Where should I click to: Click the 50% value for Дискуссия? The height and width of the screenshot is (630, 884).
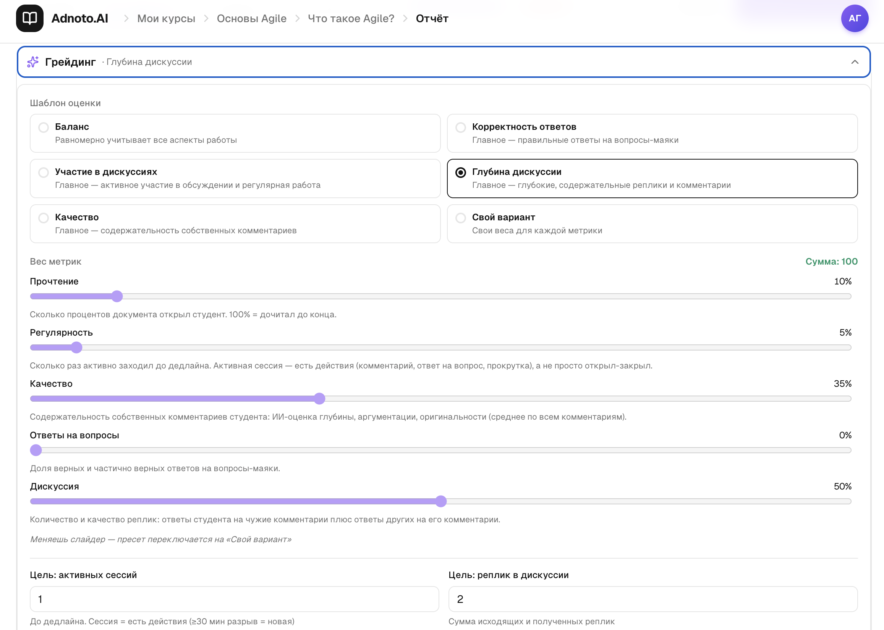pos(842,486)
